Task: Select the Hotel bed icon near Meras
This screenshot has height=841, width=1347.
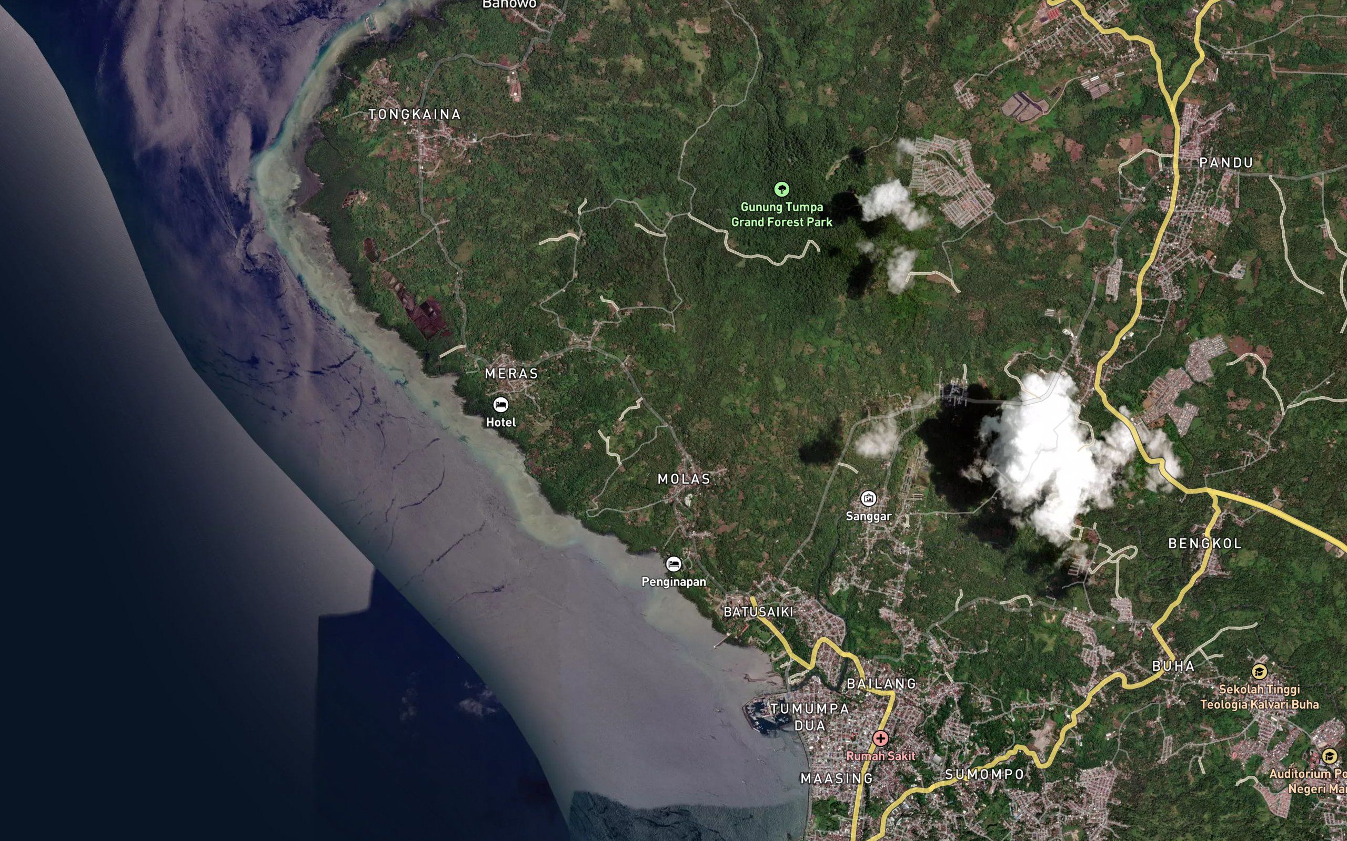Action: (x=500, y=404)
